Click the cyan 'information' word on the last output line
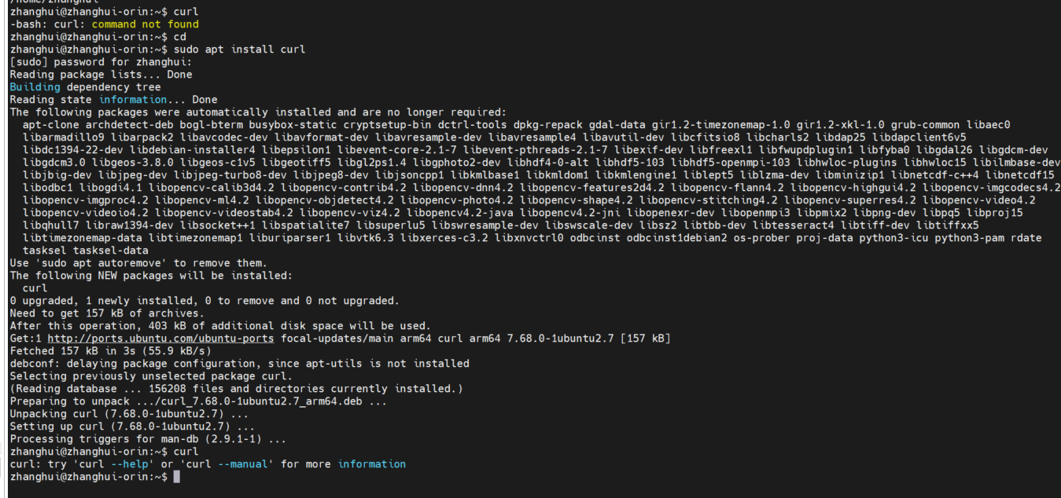Viewport: 1061px width, 498px height. [372, 464]
